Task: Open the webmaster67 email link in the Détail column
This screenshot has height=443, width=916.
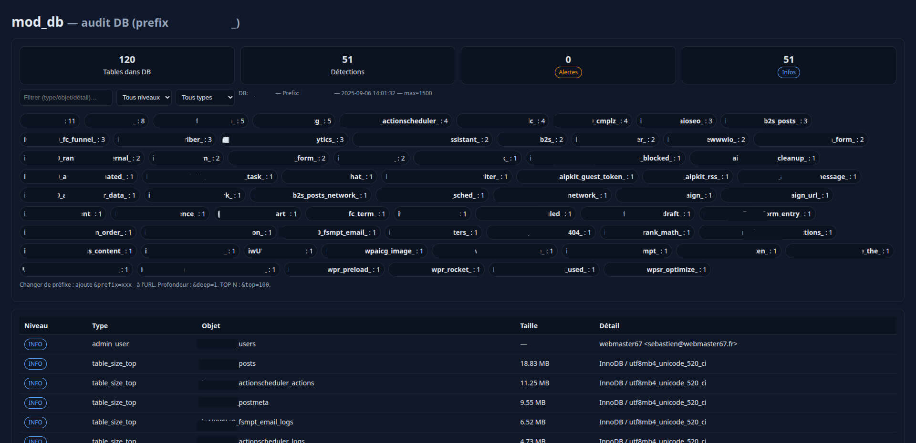Action: click(x=668, y=343)
